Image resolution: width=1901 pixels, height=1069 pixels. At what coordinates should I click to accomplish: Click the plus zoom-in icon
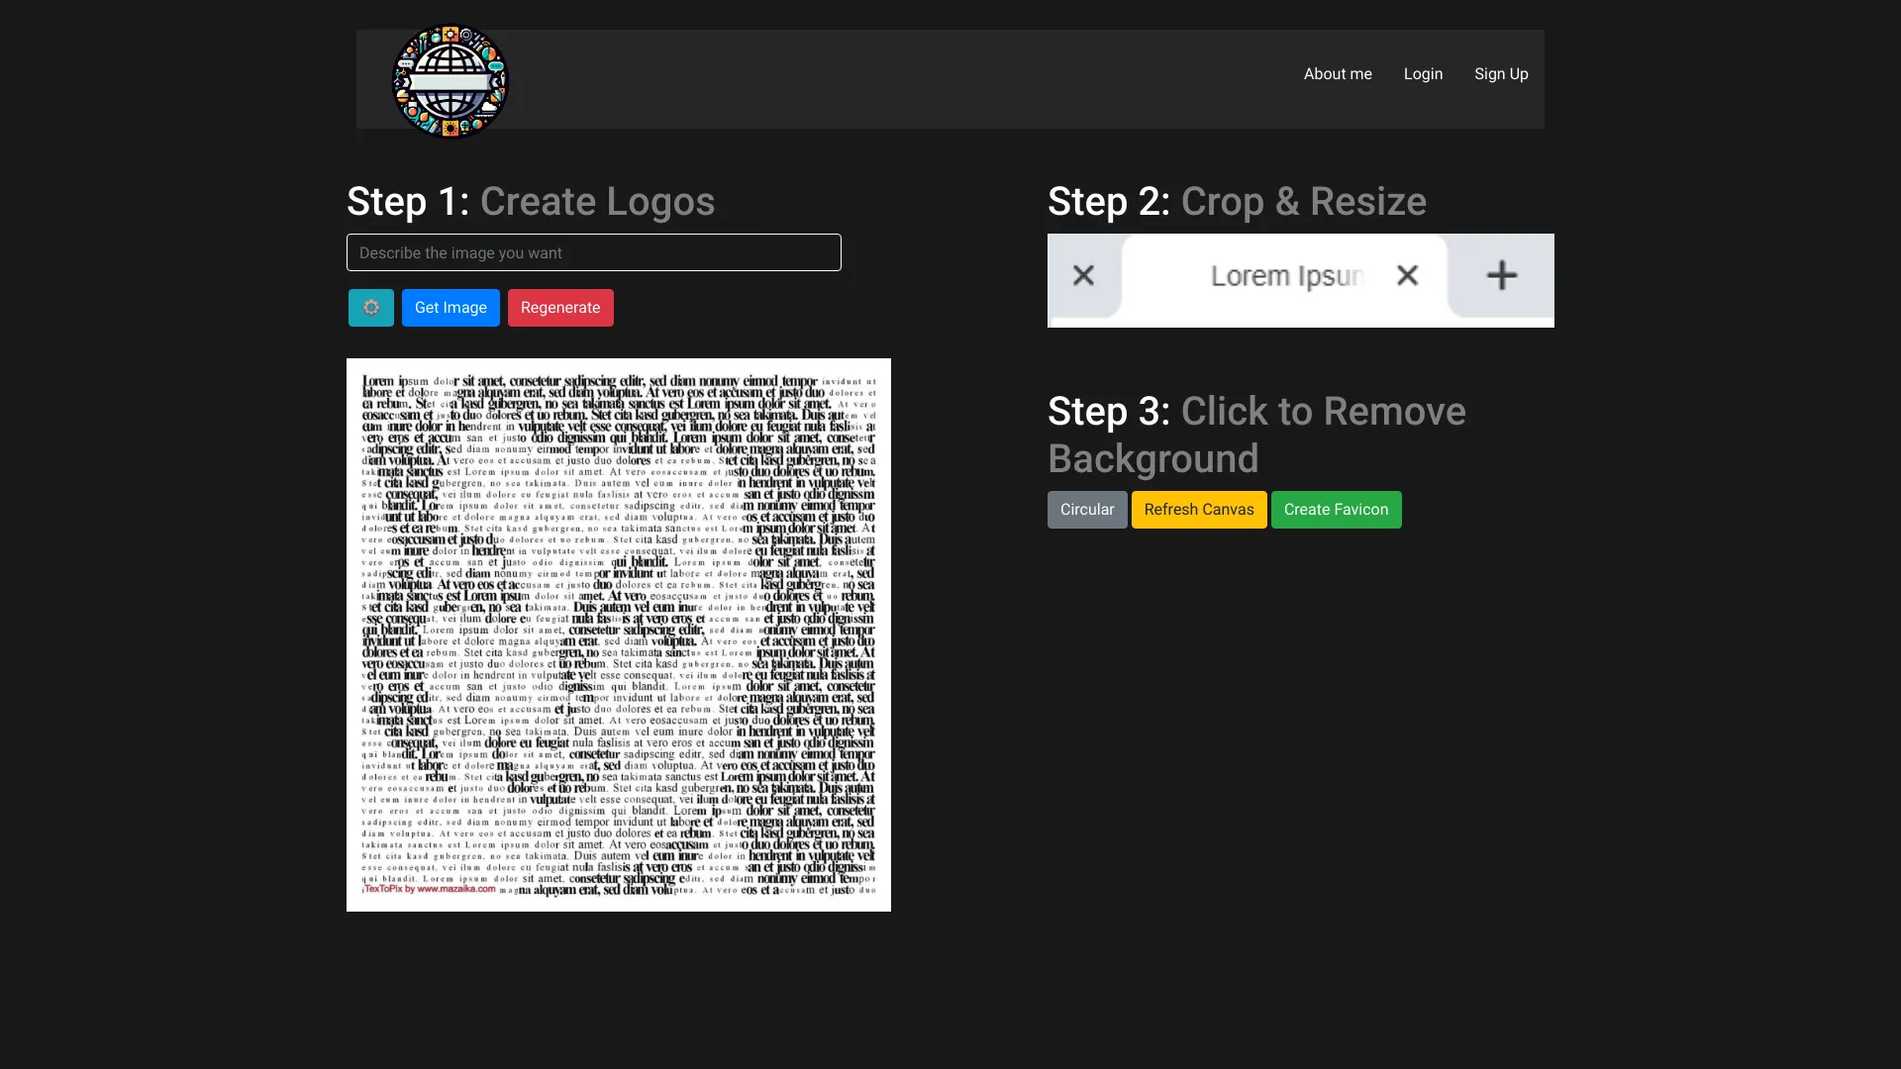1500,274
